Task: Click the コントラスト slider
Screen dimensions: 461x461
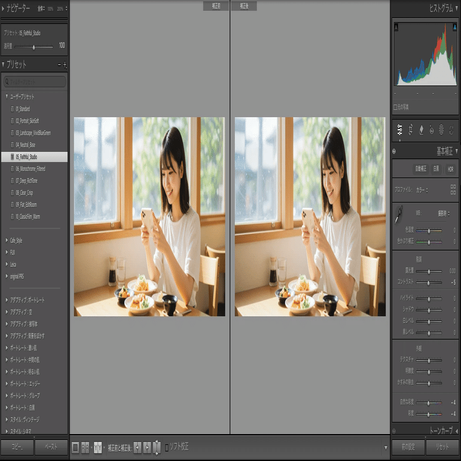Action: tap(429, 283)
